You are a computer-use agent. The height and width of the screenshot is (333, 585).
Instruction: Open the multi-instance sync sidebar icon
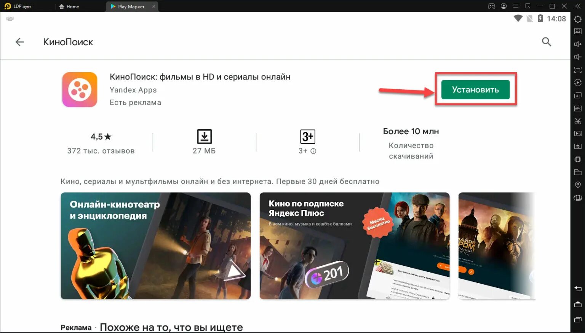coord(578,95)
